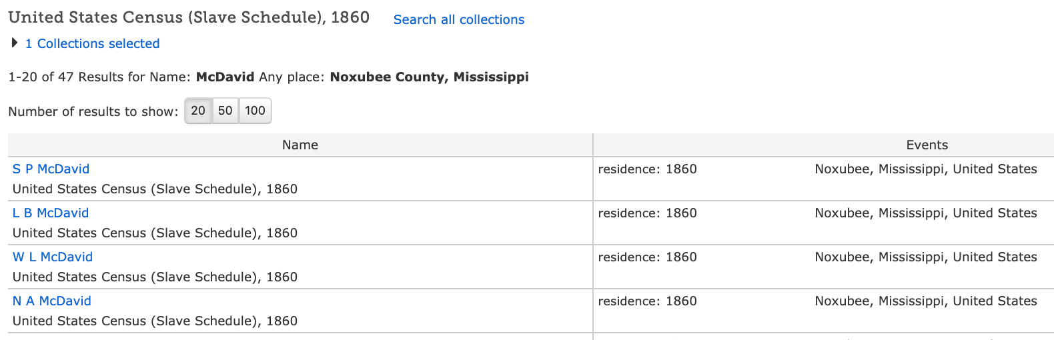1054x340 pixels.
Task: Open the S P McDavid record
Action: pyautogui.click(x=51, y=169)
